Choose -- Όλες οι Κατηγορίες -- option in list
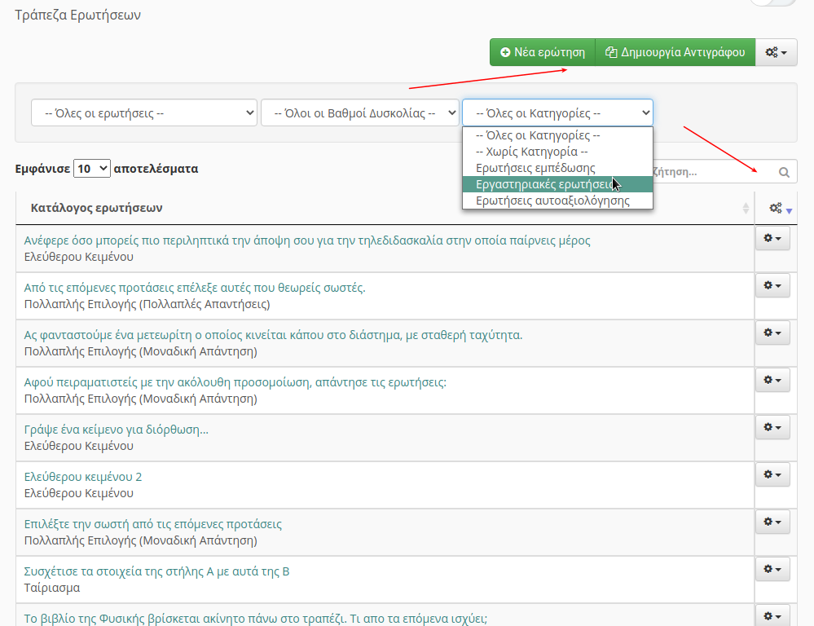 557,135
